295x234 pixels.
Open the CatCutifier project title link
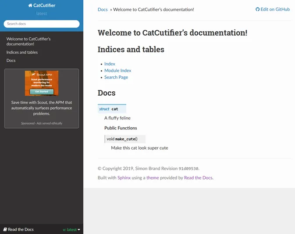point(42,5)
